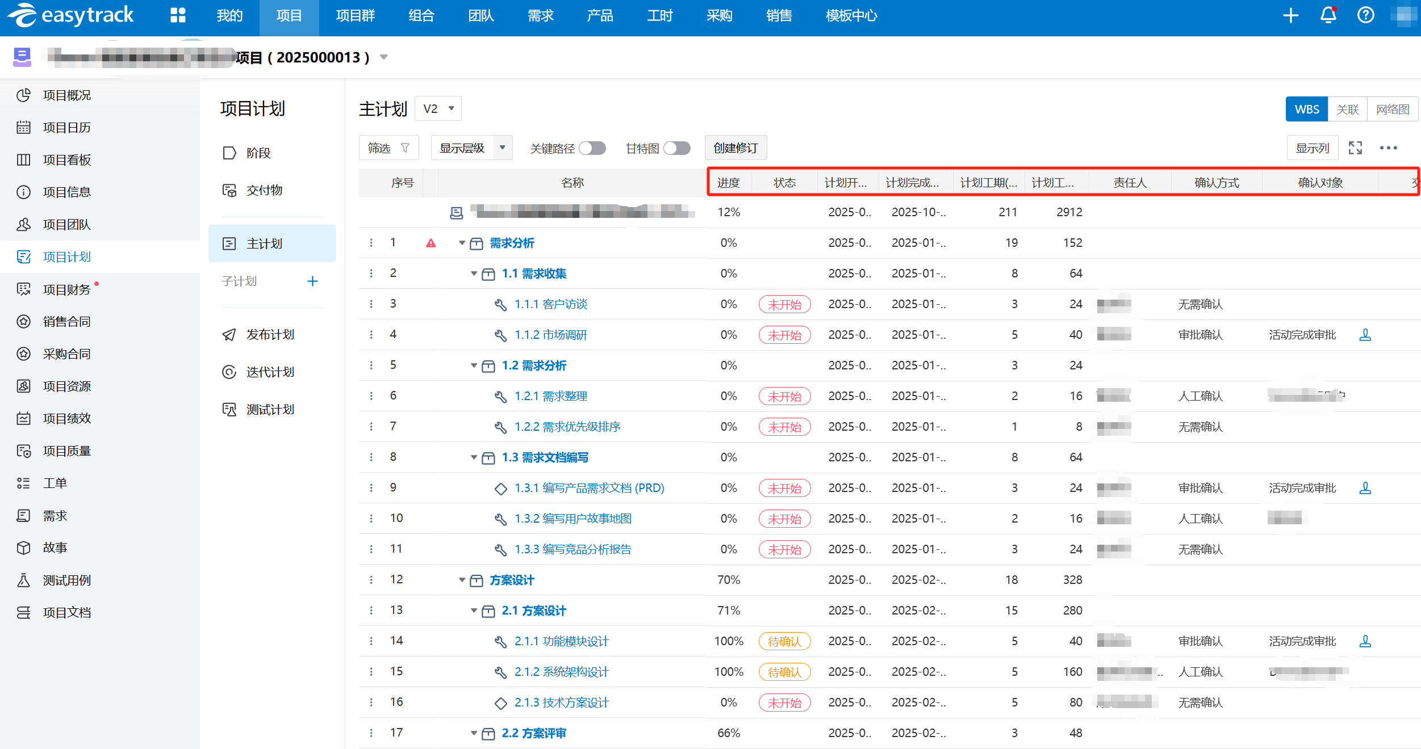This screenshot has height=749, width=1421.
Task: Open the 1.1.1 客户访谈 task link
Action: [x=551, y=305]
